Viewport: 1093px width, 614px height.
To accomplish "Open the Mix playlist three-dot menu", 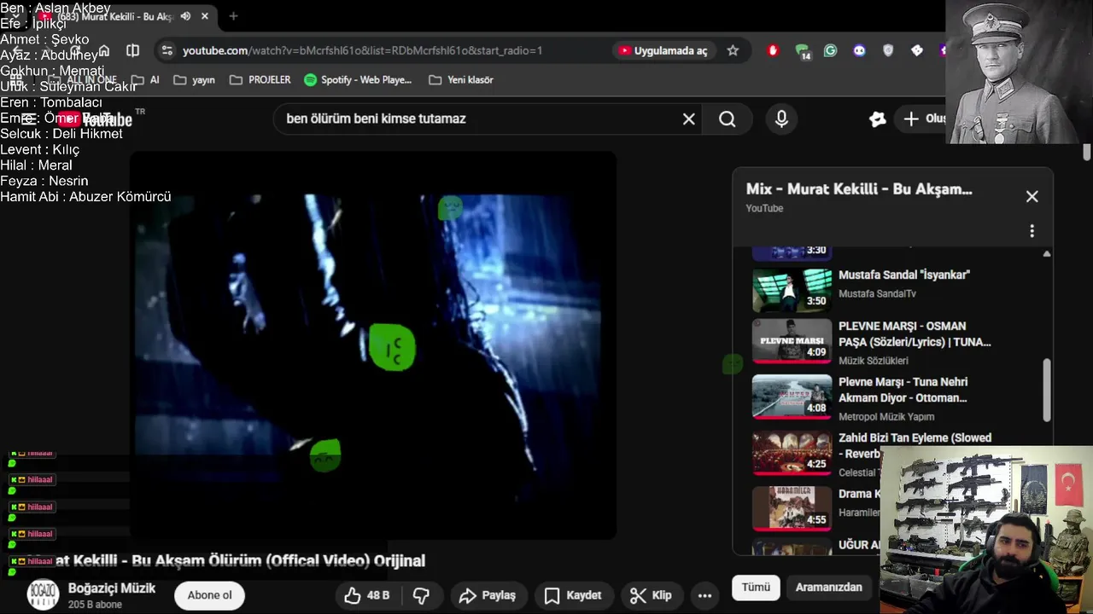I will point(1032,231).
